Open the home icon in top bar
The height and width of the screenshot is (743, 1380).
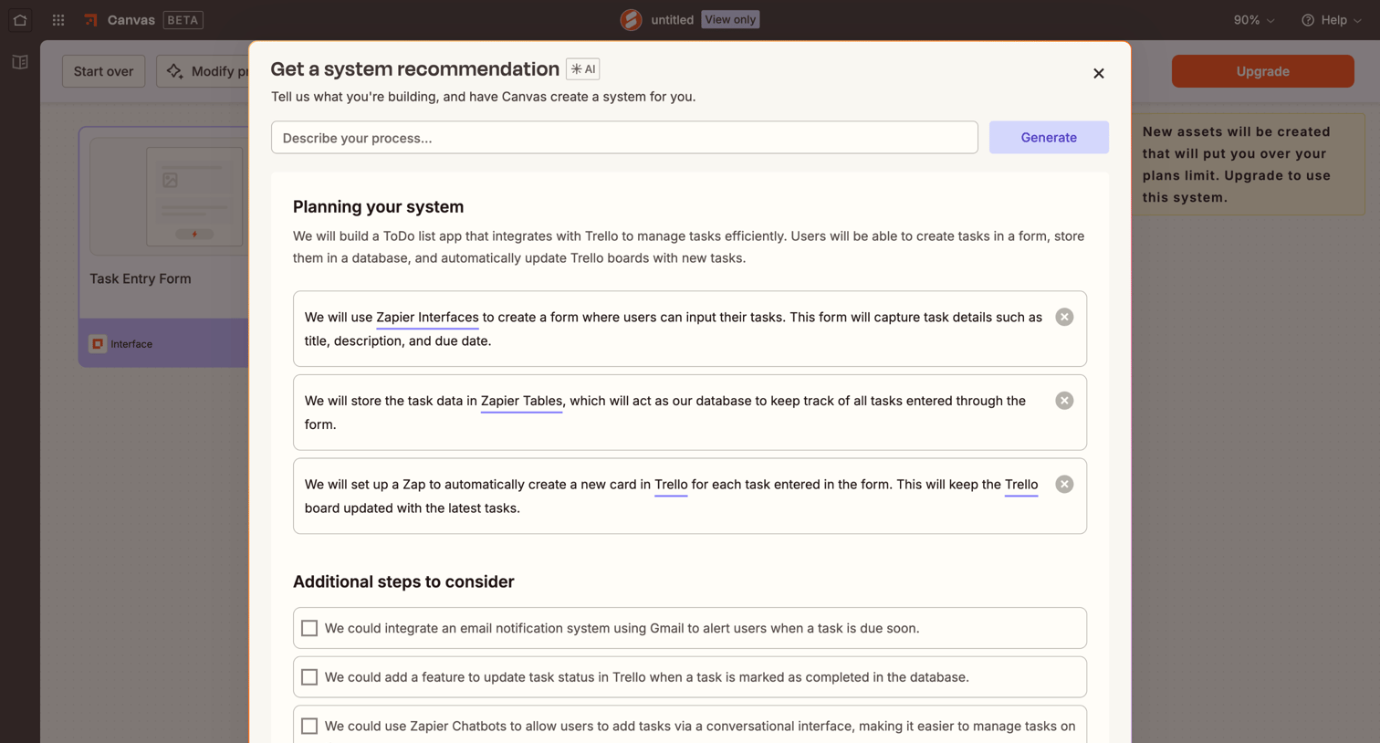pyautogui.click(x=20, y=19)
